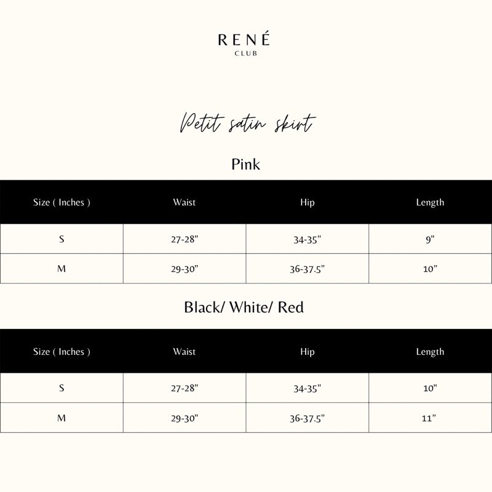Select the Pink section heading
Screen dimensions: 492x492
(245, 164)
